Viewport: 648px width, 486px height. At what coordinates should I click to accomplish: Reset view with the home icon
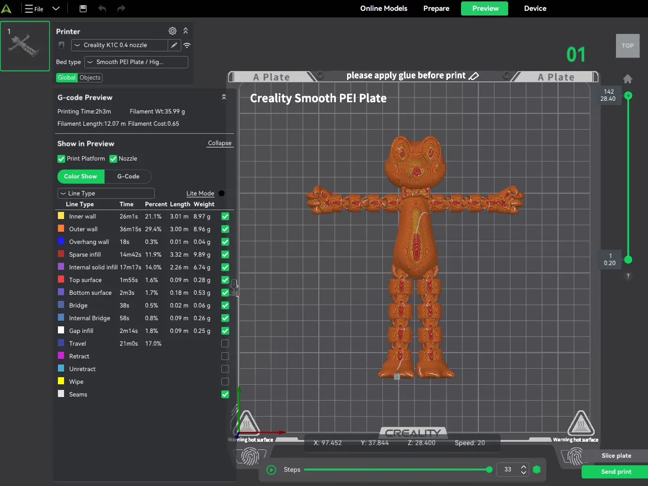click(x=628, y=79)
